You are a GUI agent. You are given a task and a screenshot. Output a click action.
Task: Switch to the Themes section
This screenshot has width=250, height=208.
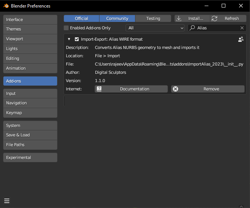[30, 29]
